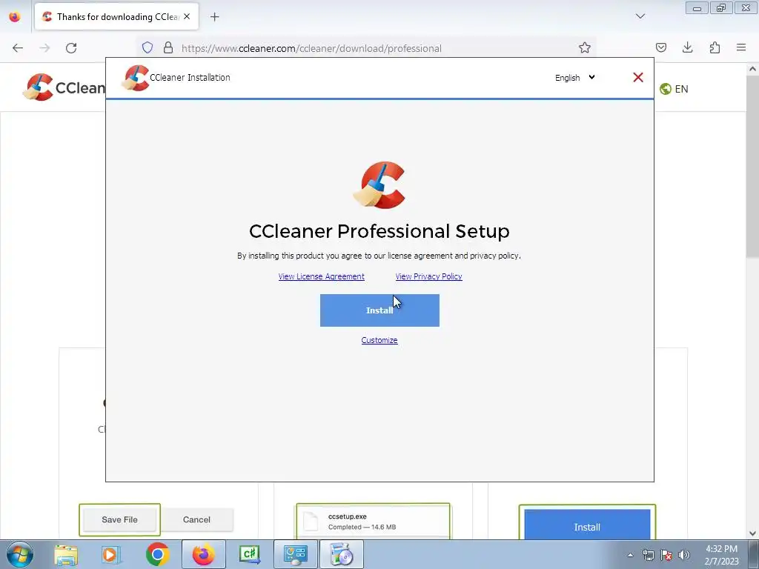
Task: Click the CCleaner website logo
Action: [64, 87]
